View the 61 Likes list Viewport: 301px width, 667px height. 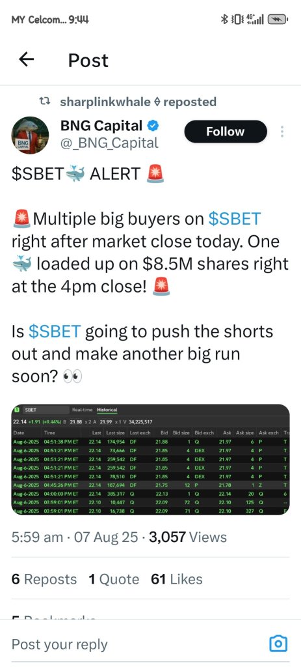177,579
